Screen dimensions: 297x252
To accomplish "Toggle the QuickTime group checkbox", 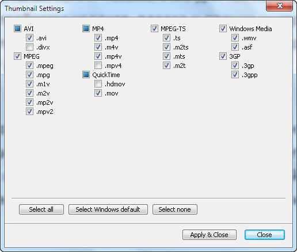I will [86, 75].
